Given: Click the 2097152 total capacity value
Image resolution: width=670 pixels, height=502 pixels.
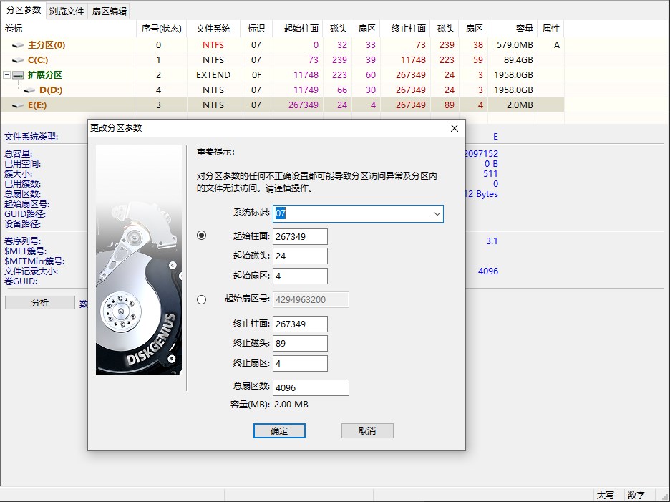Looking at the screenshot, I should (x=482, y=153).
